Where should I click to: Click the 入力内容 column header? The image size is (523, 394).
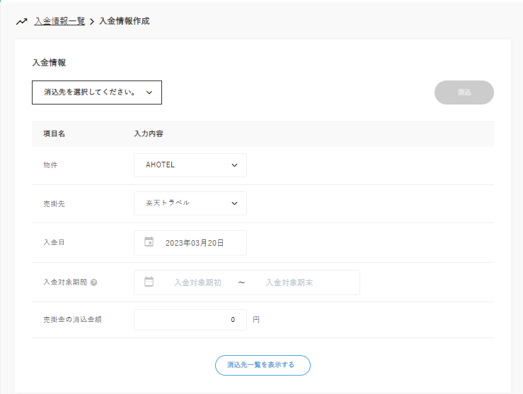(149, 133)
